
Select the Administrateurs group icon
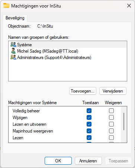click(x=13, y=57)
